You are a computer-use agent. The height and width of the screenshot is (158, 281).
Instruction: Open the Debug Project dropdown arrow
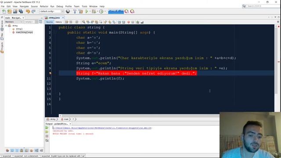click(x=97, y=11)
